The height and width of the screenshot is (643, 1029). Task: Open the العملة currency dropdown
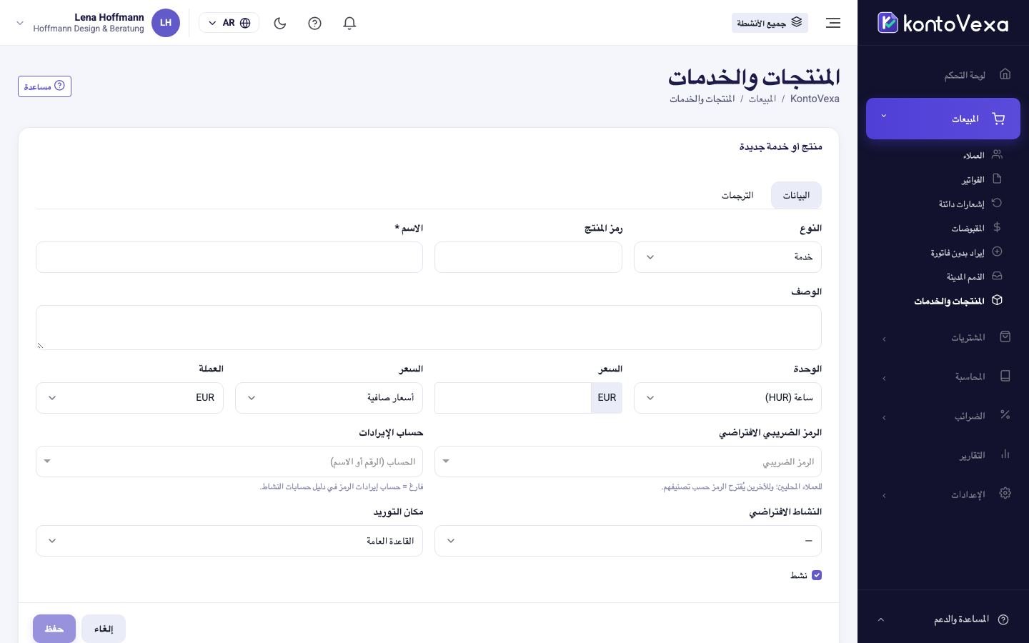pyautogui.click(x=129, y=397)
